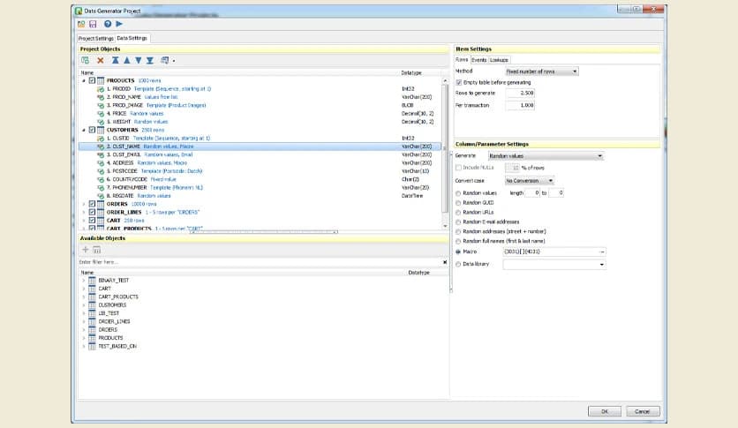The image size is (738, 428).
Task: Click the table icon of the CUSTOMERS project object
Action: coord(101,130)
